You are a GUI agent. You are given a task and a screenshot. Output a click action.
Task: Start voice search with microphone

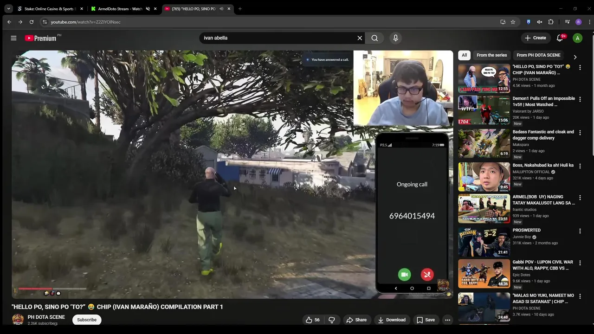click(x=395, y=38)
